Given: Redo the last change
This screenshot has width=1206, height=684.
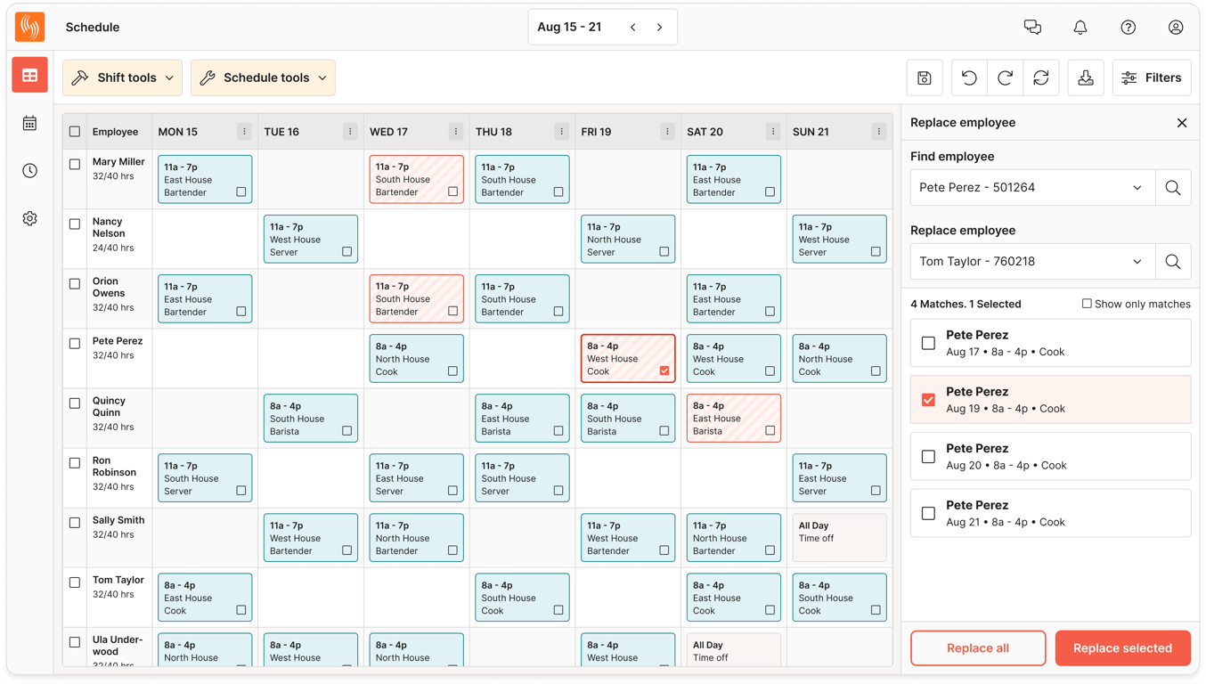Looking at the screenshot, I should point(1005,77).
